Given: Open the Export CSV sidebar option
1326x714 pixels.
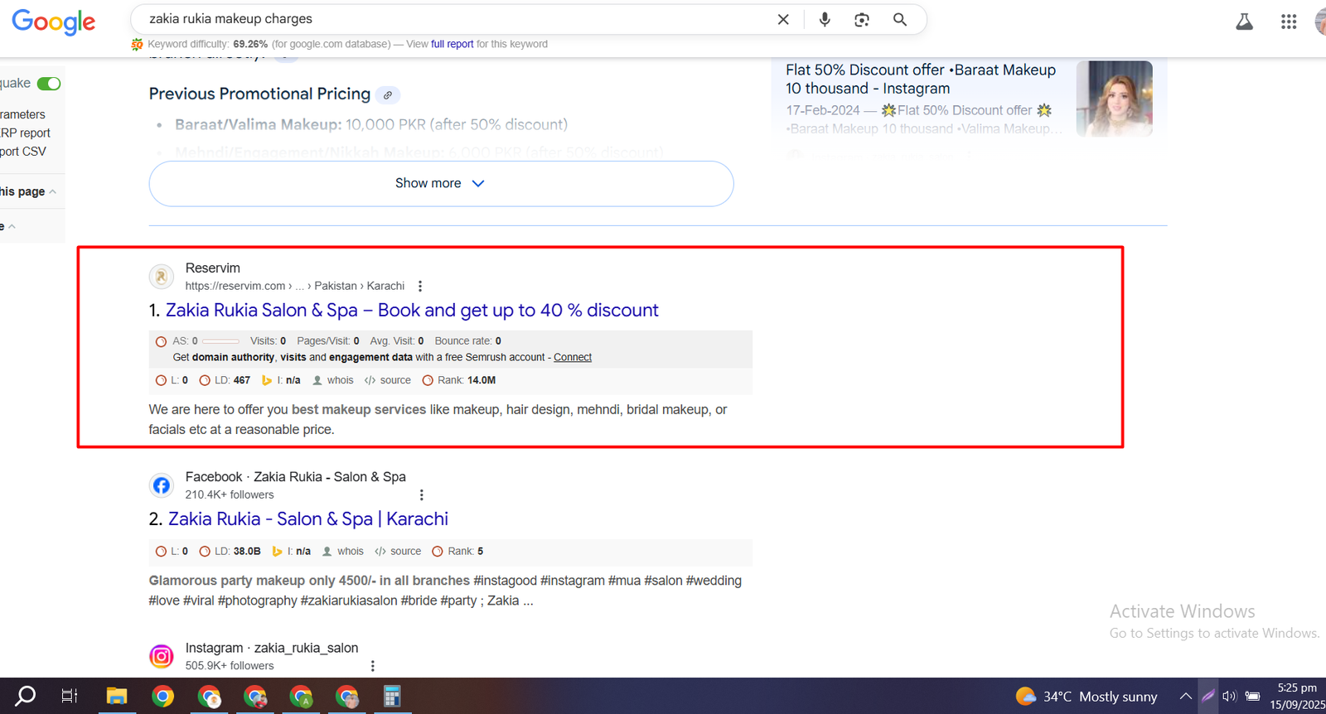Looking at the screenshot, I should [x=23, y=152].
